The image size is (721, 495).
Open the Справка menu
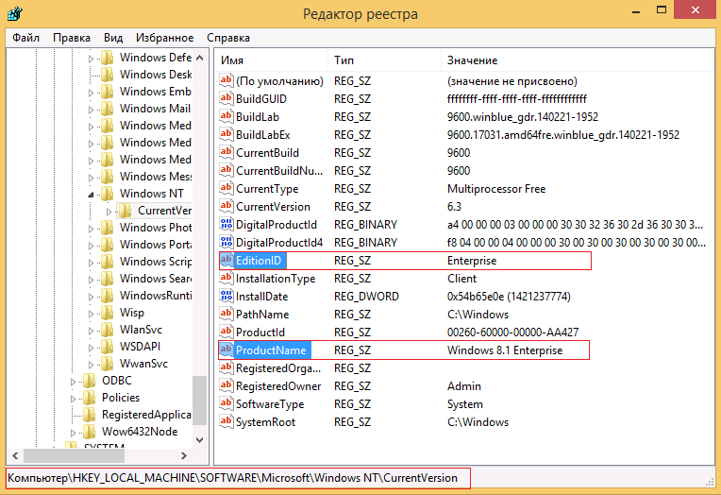point(228,38)
